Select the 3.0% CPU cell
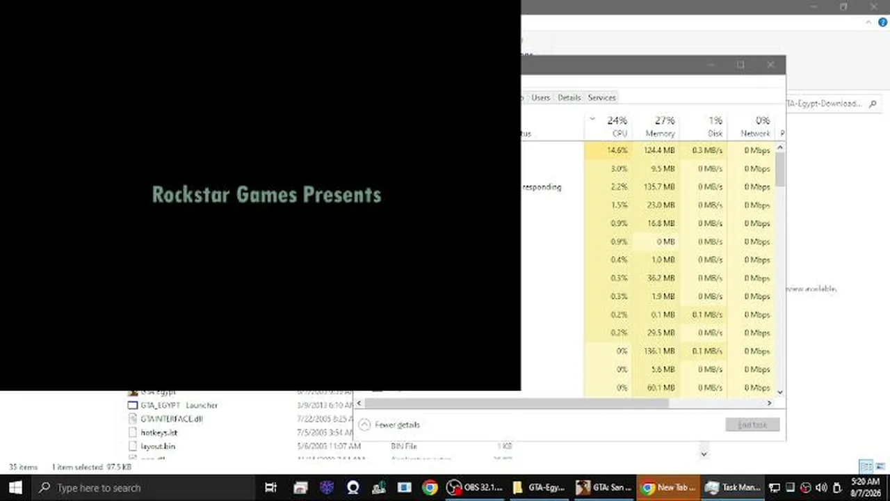Image resolution: width=890 pixels, height=501 pixels. (608, 168)
